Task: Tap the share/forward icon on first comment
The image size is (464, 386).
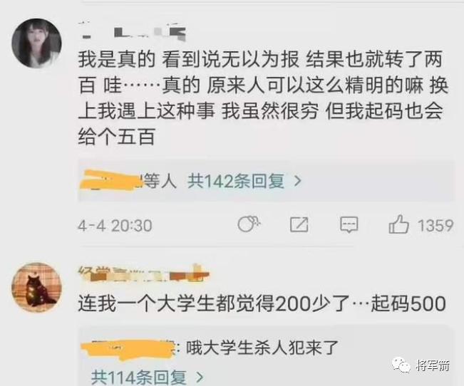Action: click(x=299, y=224)
